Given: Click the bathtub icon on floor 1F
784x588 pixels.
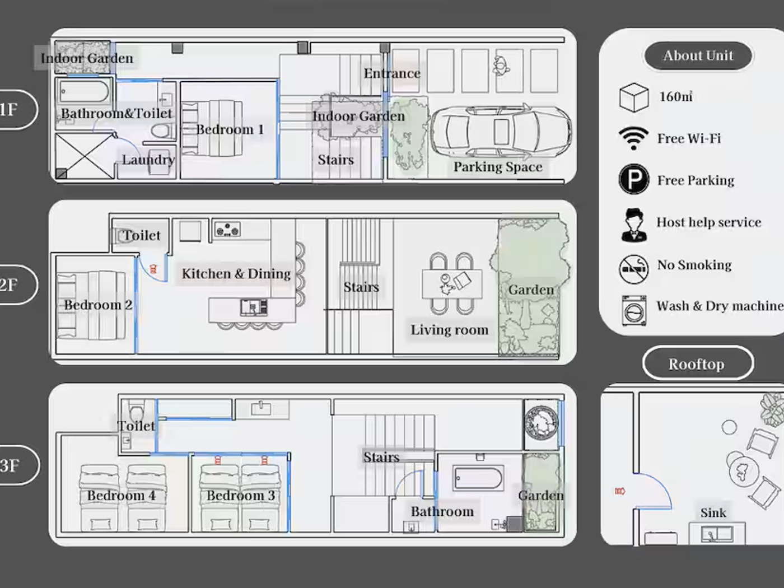Looking at the screenshot, I should click(83, 91).
